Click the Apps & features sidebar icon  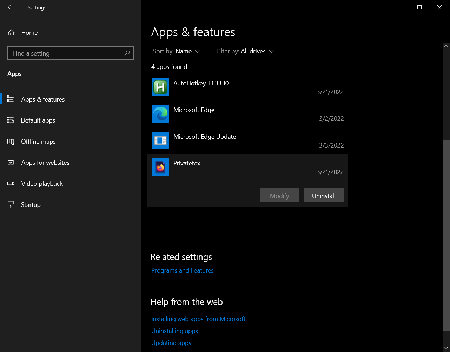(11, 99)
